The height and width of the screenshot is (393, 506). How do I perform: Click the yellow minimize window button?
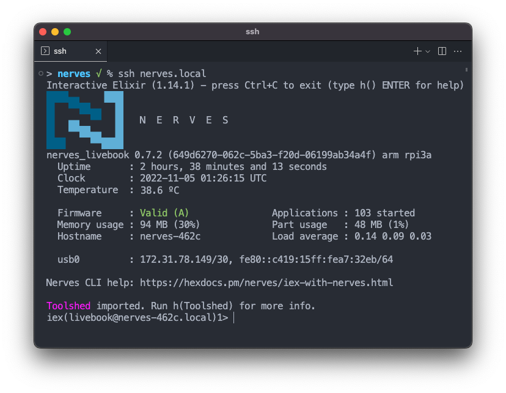(x=55, y=32)
